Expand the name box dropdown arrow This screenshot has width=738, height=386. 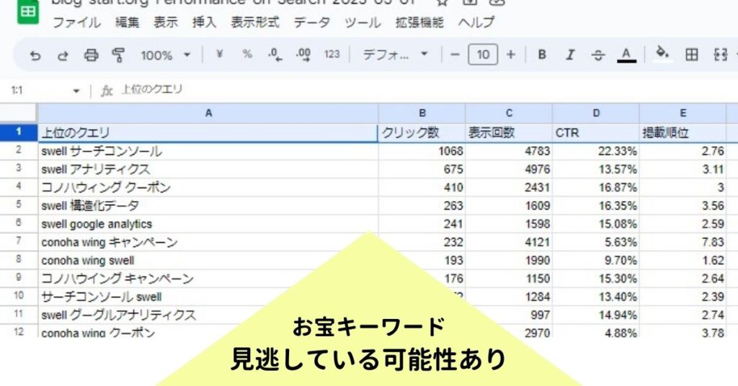pyautogui.click(x=76, y=91)
